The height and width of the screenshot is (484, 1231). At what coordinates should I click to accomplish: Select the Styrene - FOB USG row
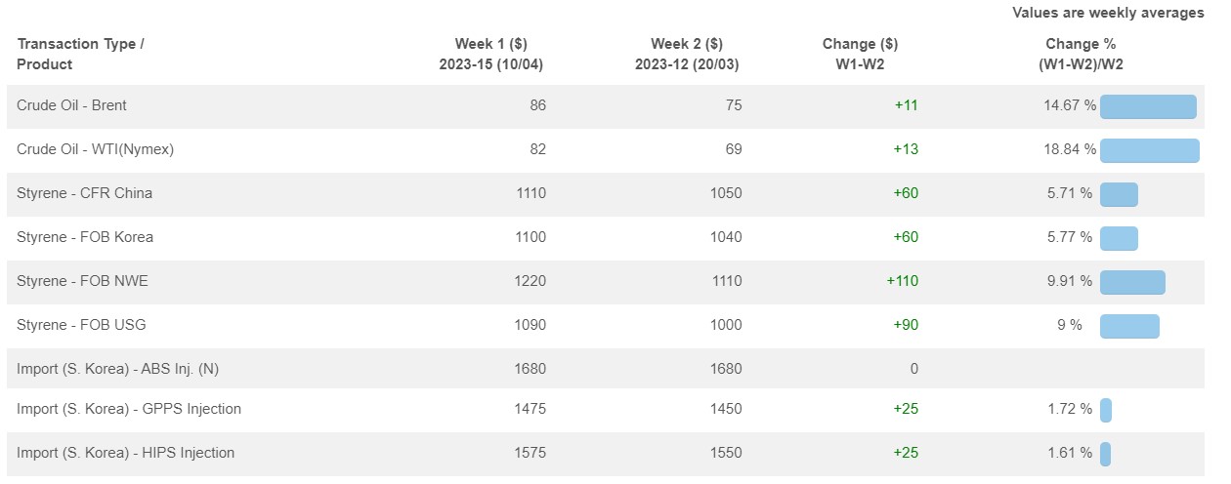click(606, 325)
